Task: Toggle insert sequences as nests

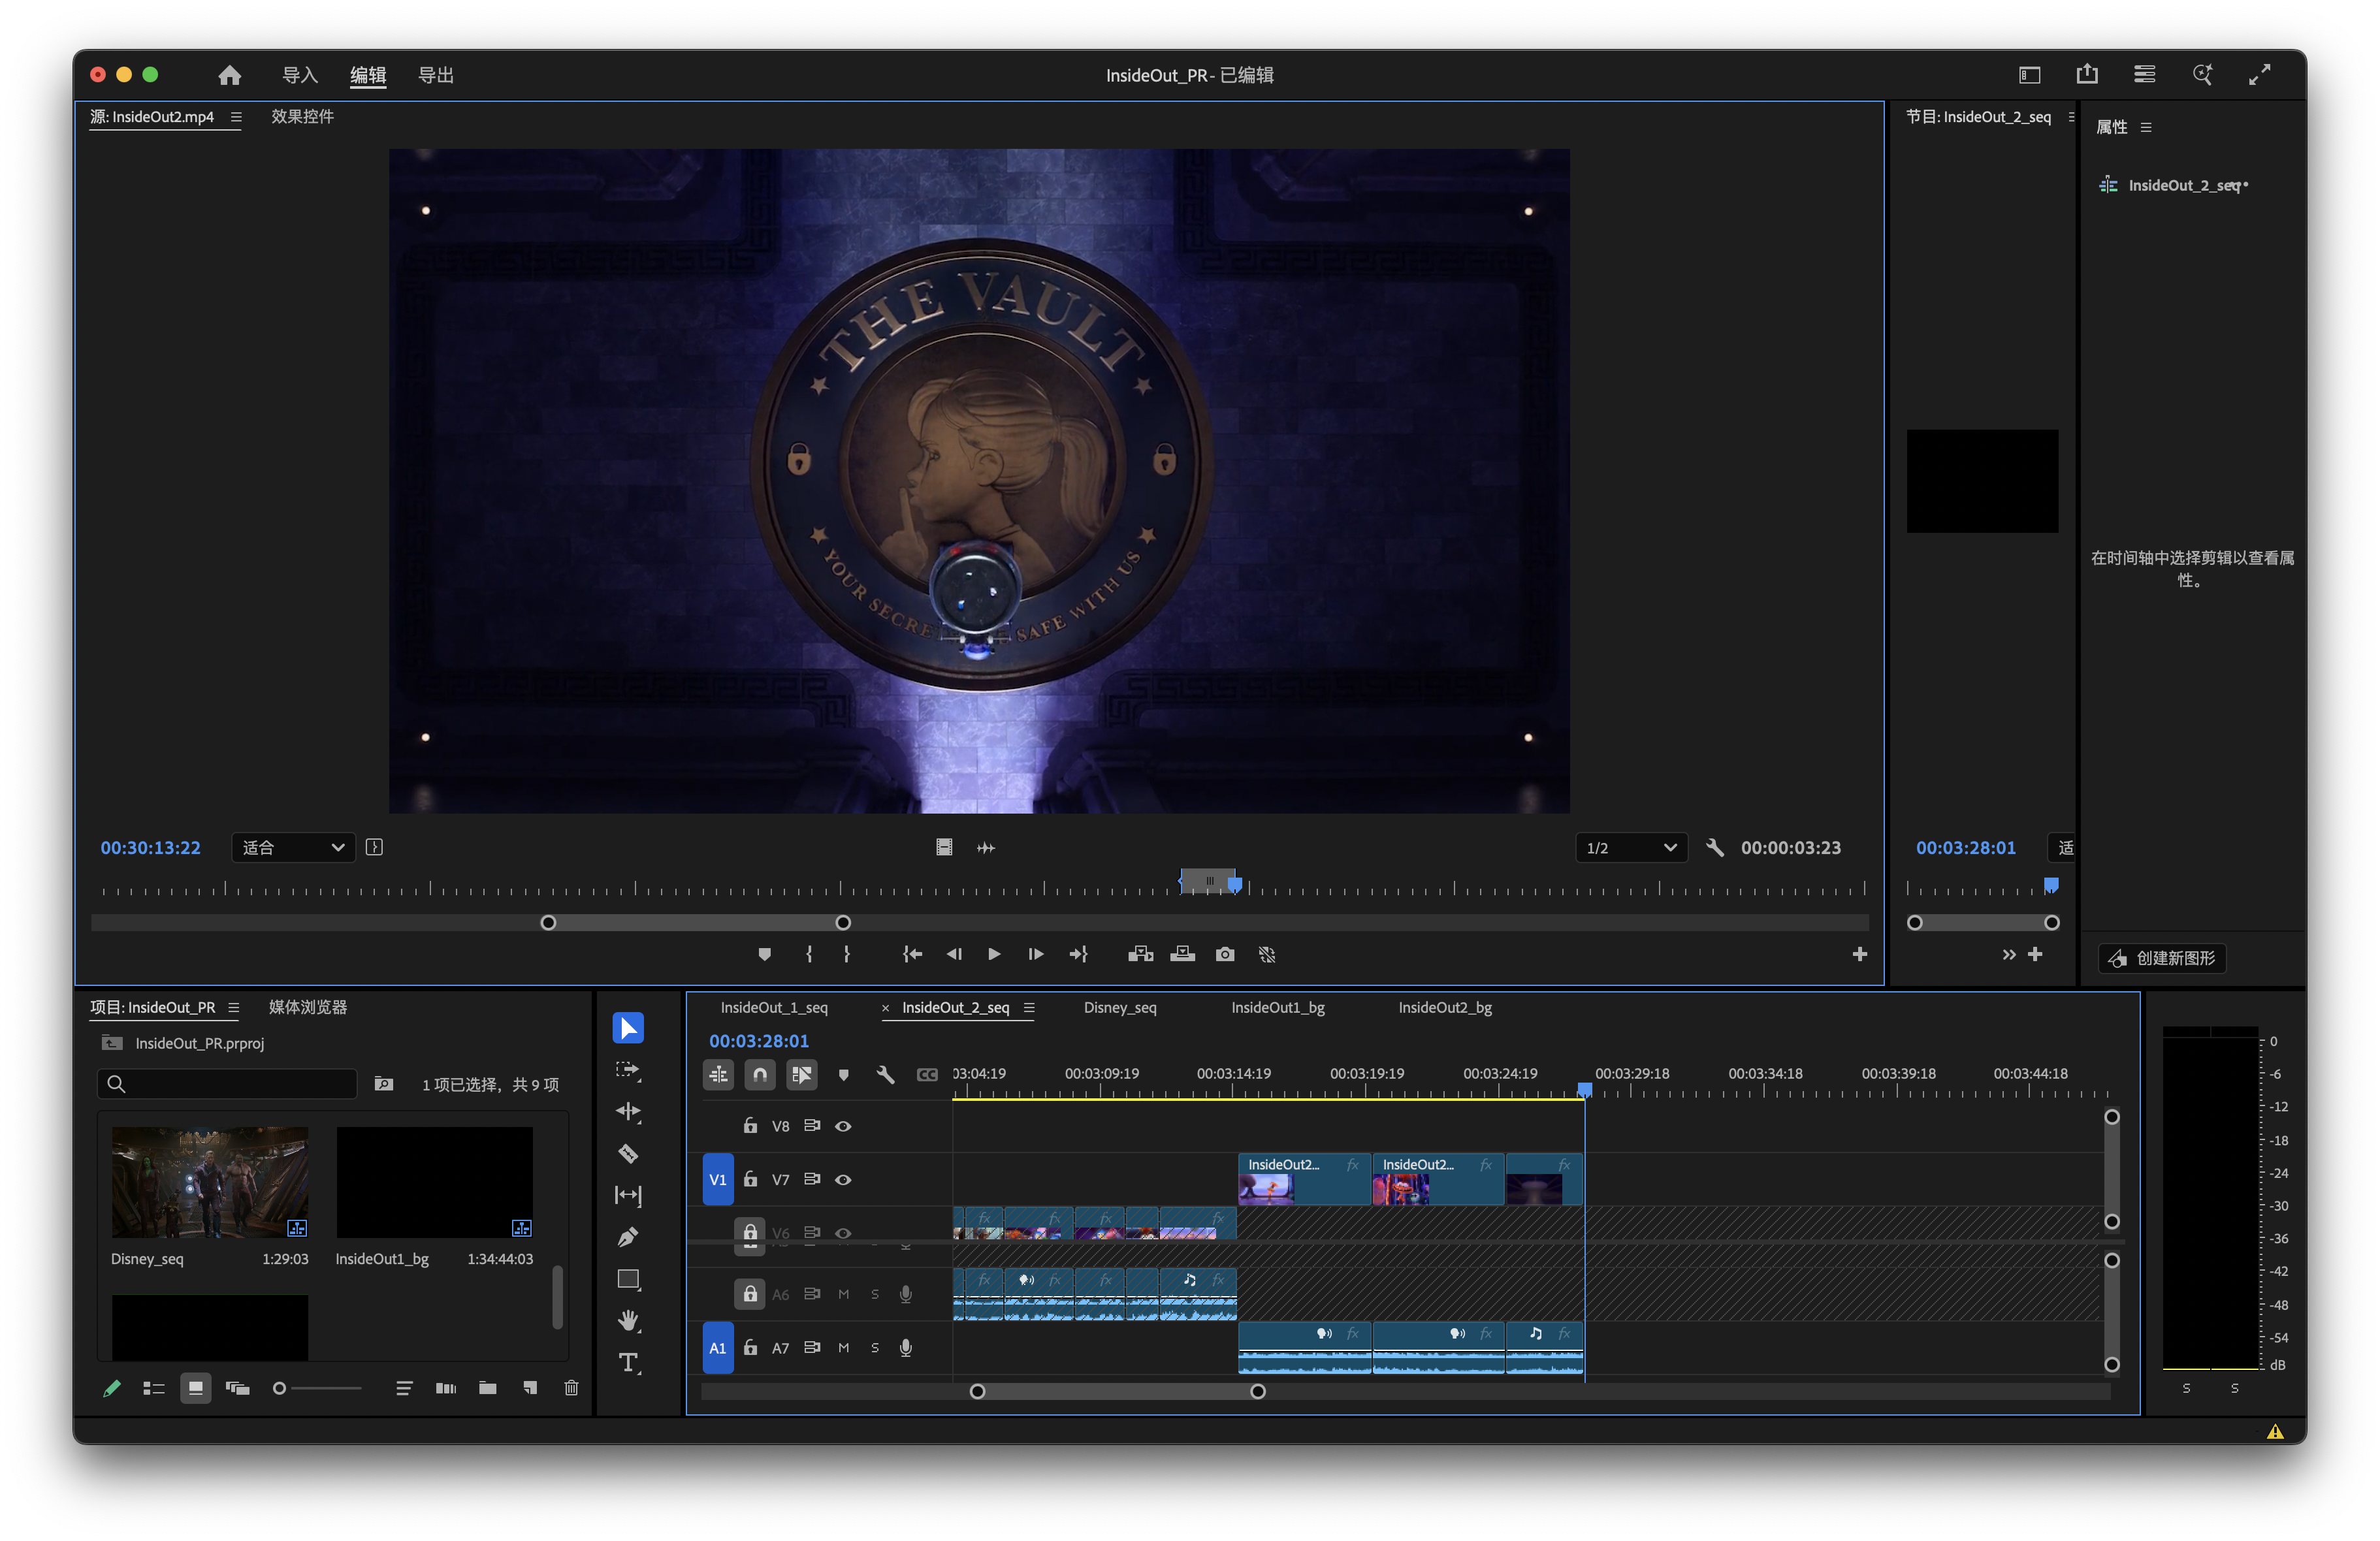Action: click(718, 1074)
